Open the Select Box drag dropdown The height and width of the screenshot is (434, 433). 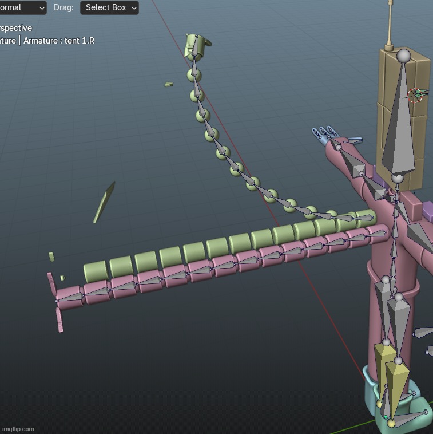[x=109, y=8]
